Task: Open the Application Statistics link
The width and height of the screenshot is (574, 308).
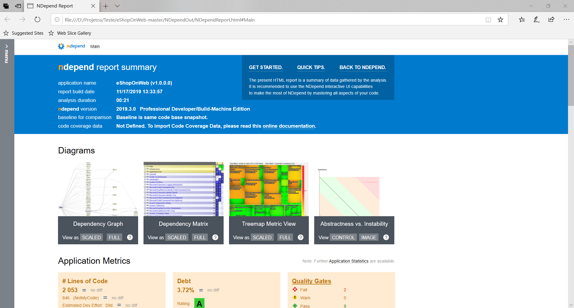Action: tap(349, 261)
